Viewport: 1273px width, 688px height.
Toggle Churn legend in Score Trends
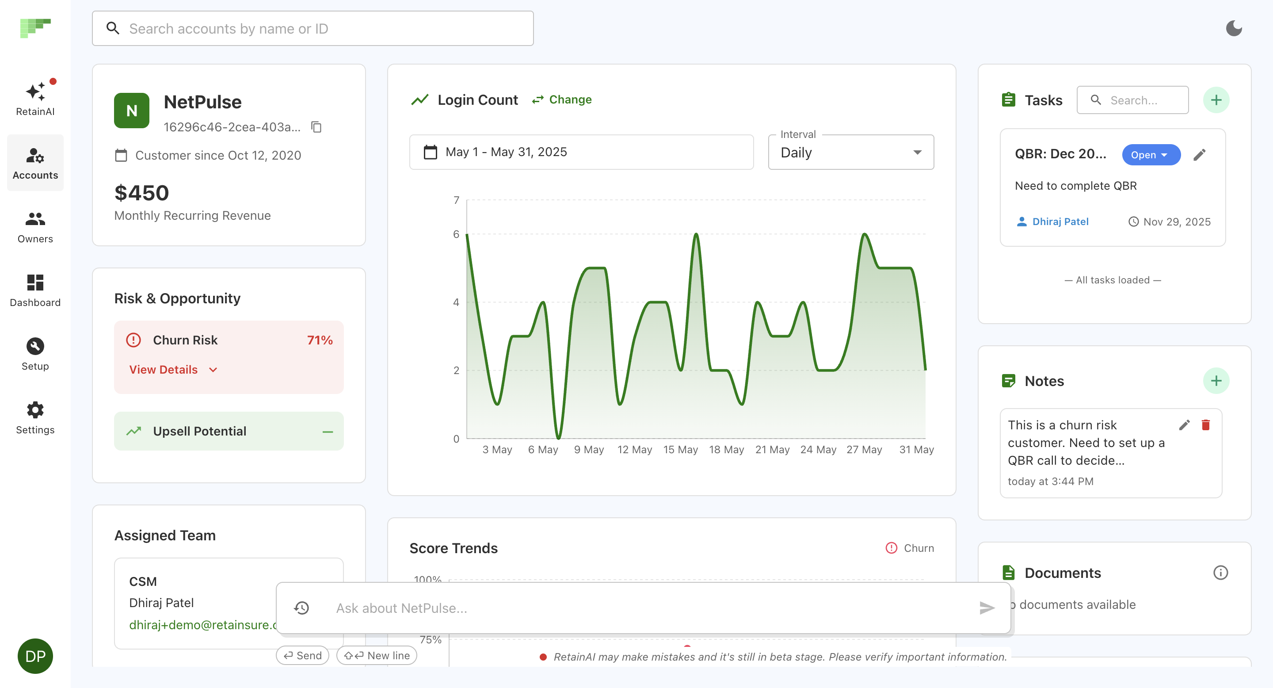click(x=909, y=548)
